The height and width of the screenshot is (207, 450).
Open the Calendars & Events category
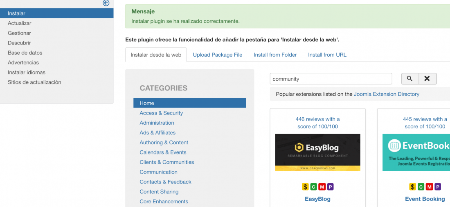163,152
